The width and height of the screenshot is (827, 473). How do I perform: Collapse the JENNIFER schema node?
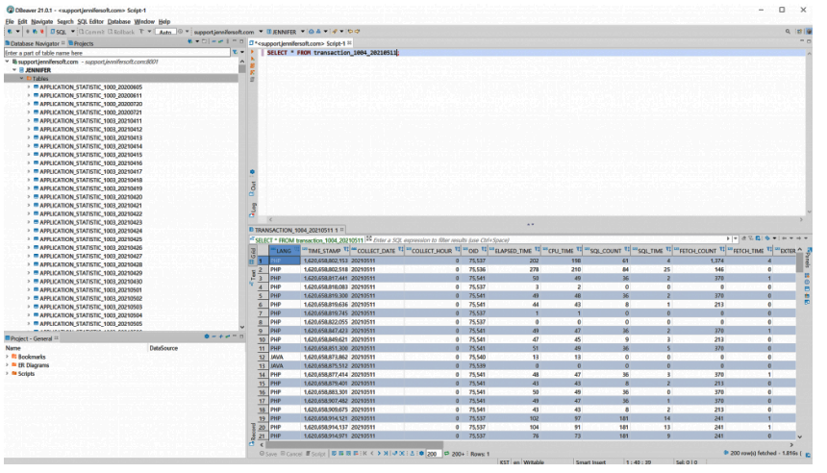[x=14, y=70]
